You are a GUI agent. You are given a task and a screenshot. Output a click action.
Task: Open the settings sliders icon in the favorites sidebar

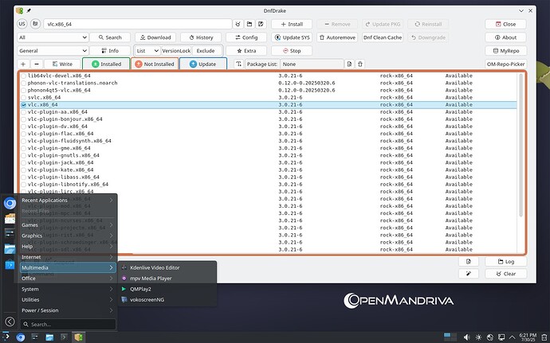(x=10, y=233)
